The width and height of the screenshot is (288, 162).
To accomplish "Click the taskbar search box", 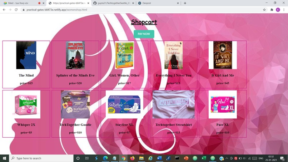I will pyautogui.click(x=41, y=158).
